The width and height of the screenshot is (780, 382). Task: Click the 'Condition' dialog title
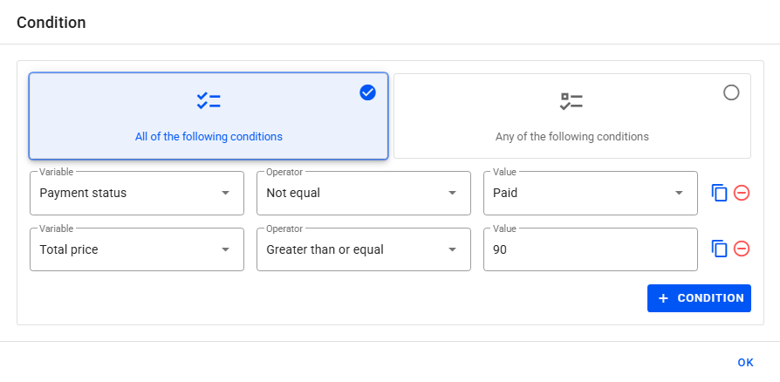coord(51,23)
